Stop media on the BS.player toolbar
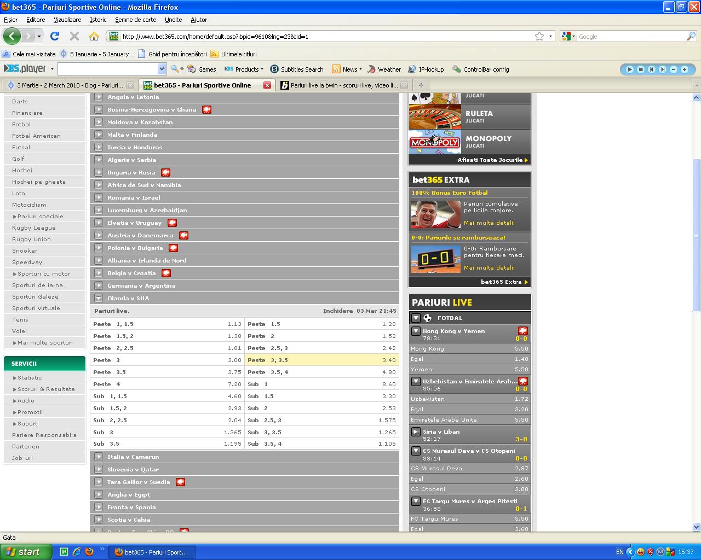The width and height of the screenshot is (701, 560). 641,69
